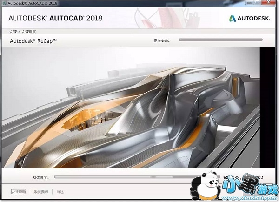
Task: Click the car model promotional image
Action: click(x=131, y=108)
